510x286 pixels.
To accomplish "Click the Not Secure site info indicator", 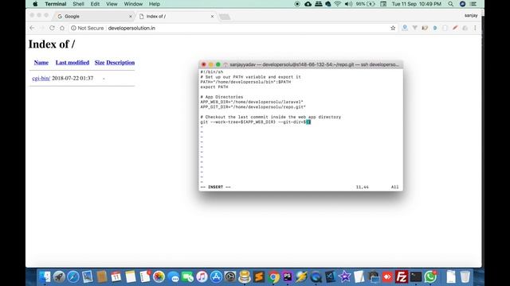I will pyautogui.click(x=87, y=29).
